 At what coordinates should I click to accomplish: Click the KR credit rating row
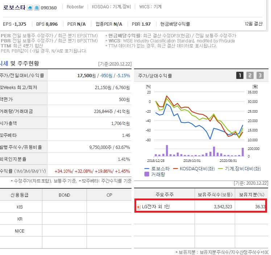tap(66, 219)
